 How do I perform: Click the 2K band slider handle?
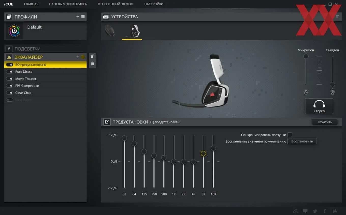coord(183,161)
